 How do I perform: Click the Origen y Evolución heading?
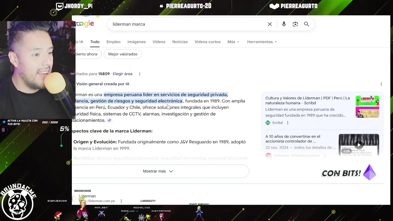click(95, 142)
